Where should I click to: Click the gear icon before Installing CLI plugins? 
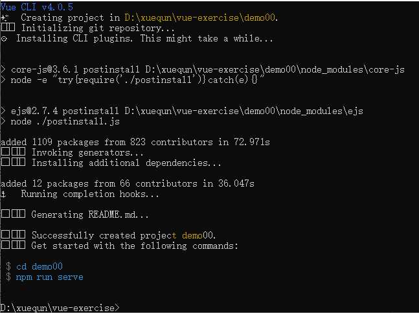(4, 39)
